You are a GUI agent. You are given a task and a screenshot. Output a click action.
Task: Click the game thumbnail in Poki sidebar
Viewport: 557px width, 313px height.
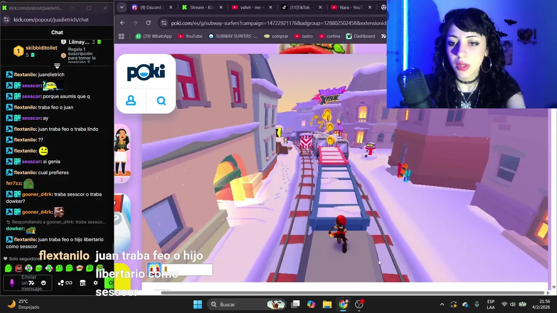coord(122,153)
